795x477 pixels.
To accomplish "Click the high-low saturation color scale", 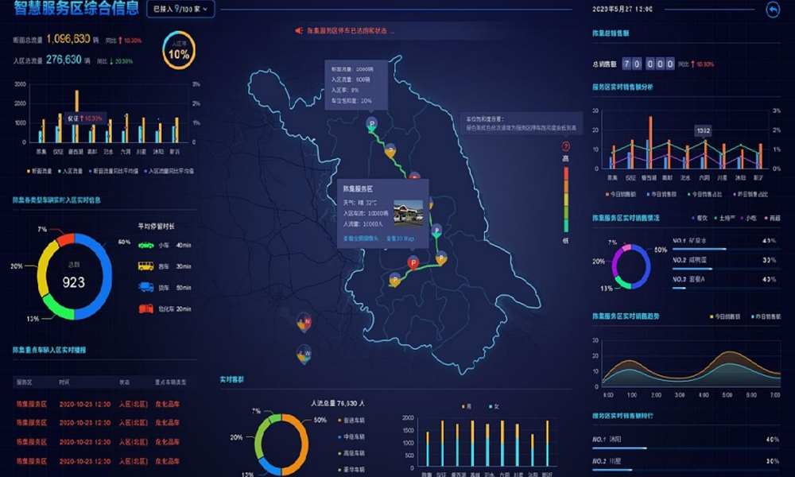I will (566, 200).
